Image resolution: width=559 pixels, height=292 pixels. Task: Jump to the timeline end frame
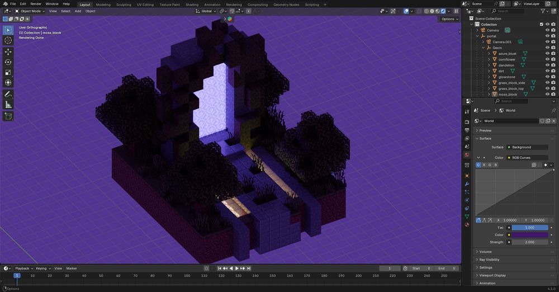click(249, 269)
